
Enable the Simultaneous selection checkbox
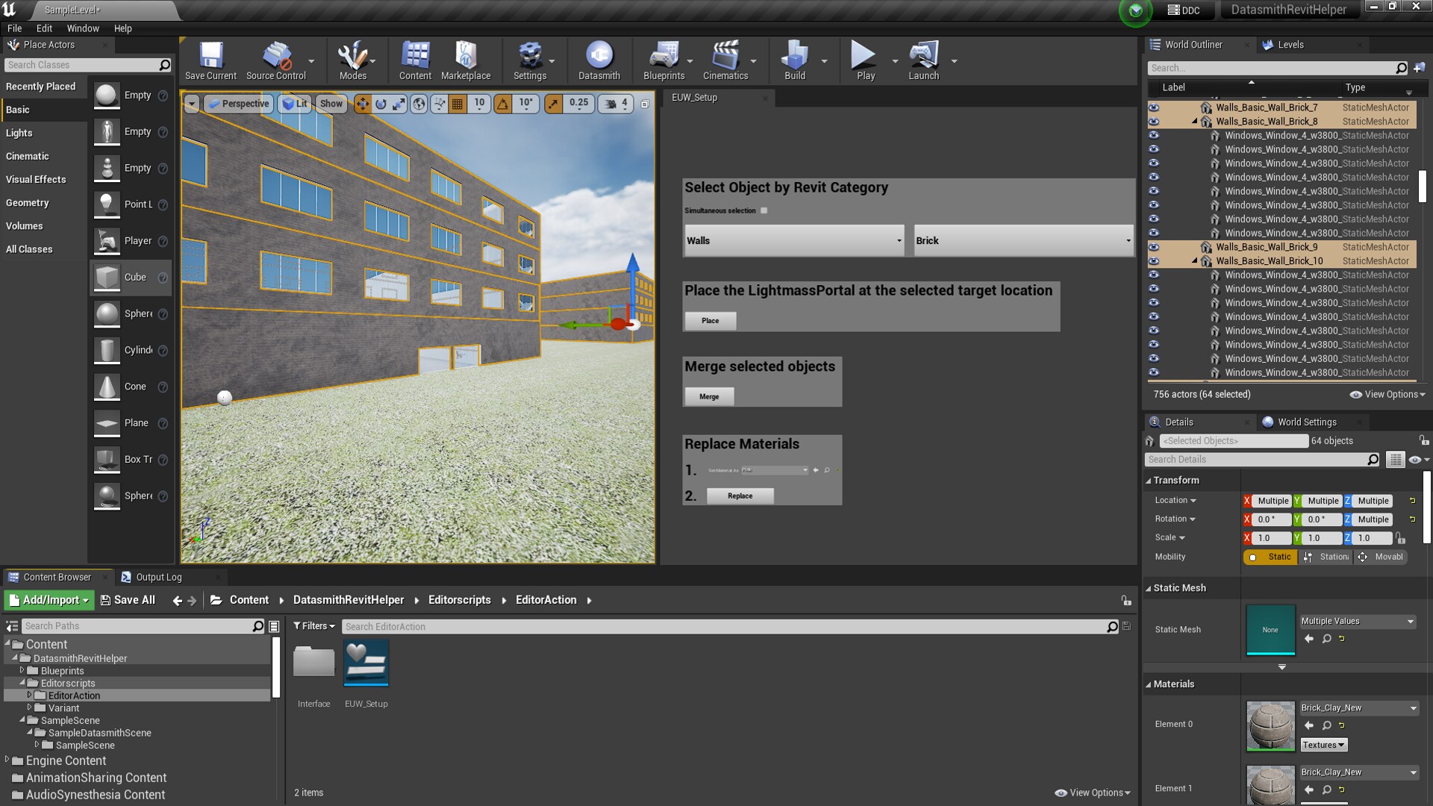pyautogui.click(x=764, y=210)
